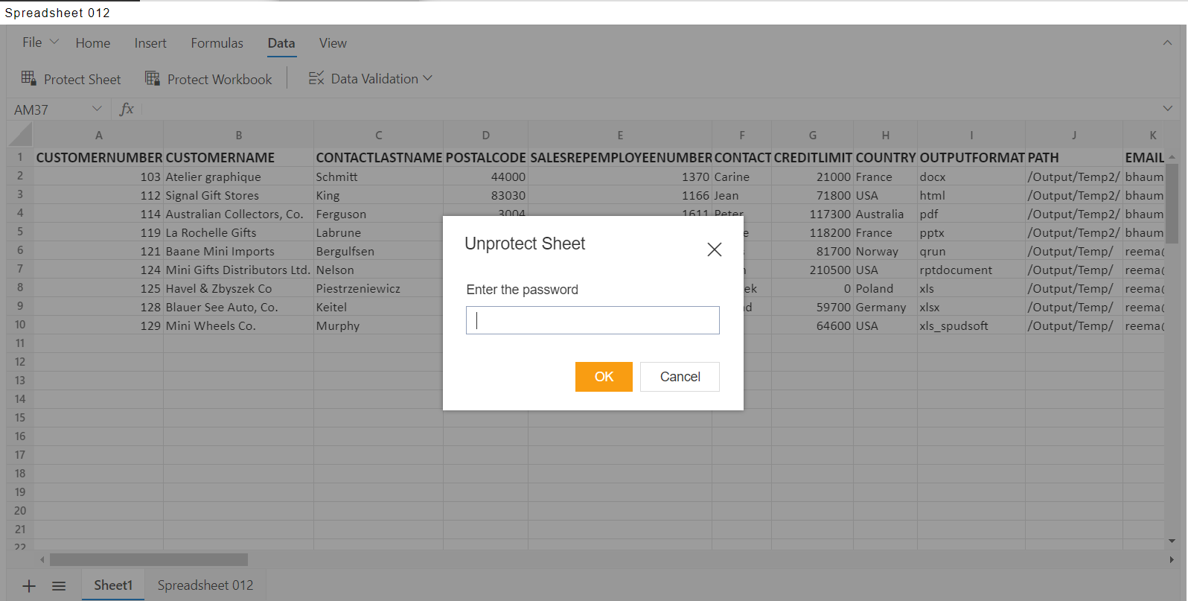Select the Spreadsheet 012 sheet tab
Screen dimensions: 1188x601
click(x=205, y=585)
